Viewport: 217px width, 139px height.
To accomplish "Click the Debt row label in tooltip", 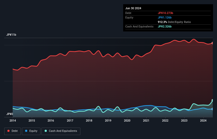I will 128,13.
